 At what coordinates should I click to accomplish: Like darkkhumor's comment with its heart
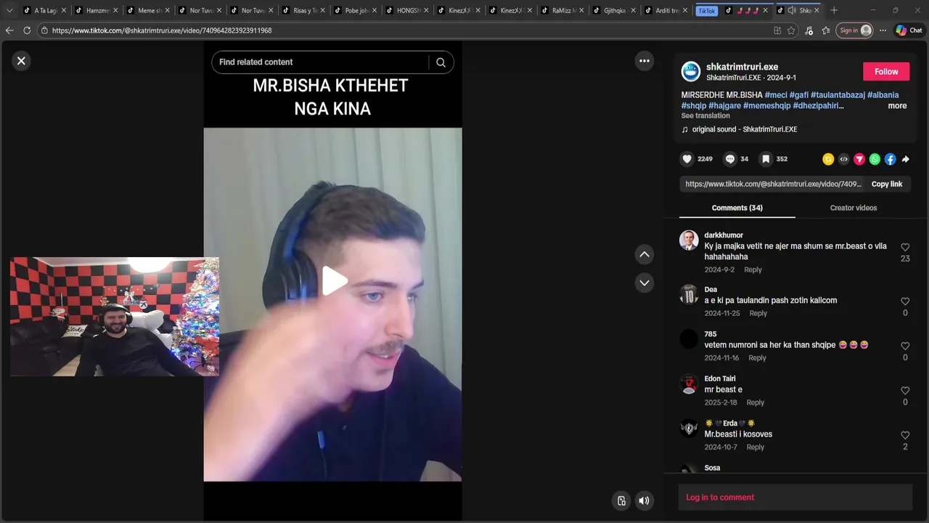pos(905,248)
